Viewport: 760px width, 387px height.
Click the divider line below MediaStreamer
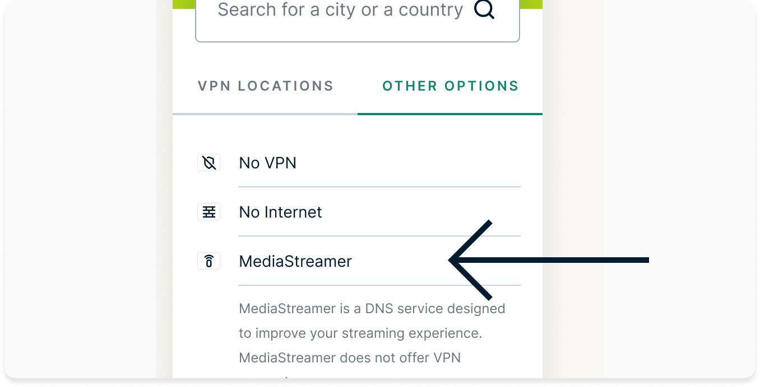pyautogui.click(x=379, y=285)
